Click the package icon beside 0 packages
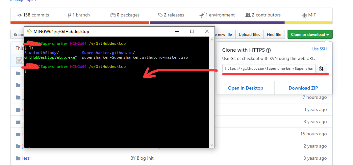Screen dimensions: 353x165 113,15
